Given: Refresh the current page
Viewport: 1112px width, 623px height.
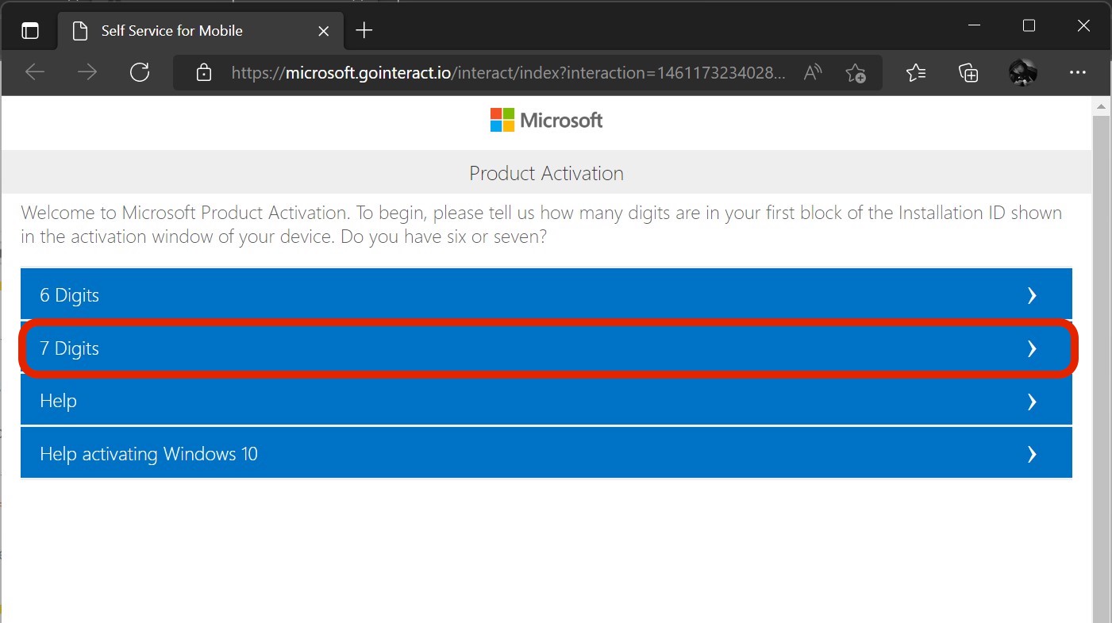Looking at the screenshot, I should (x=140, y=73).
